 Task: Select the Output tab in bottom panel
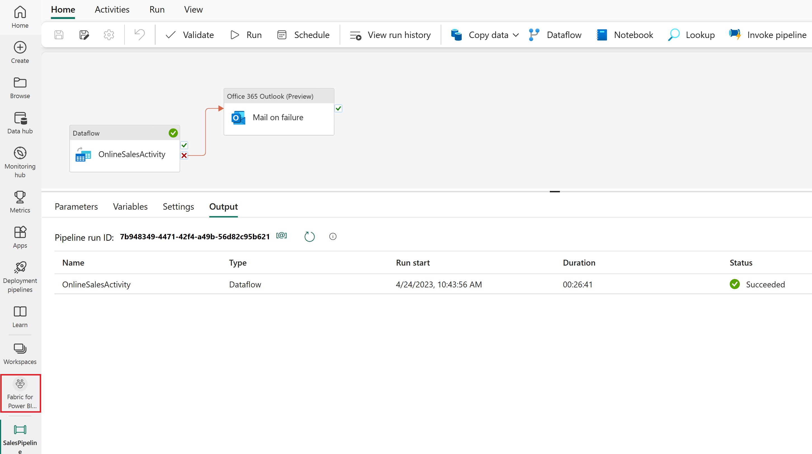pyautogui.click(x=224, y=207)
